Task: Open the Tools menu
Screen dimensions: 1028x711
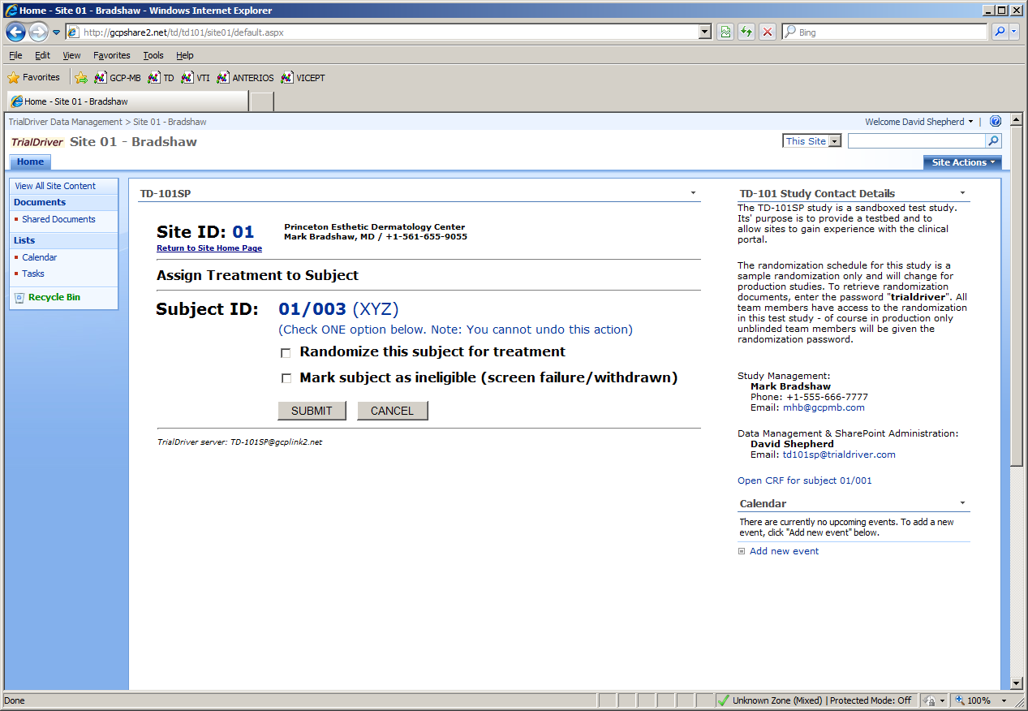Action: click(x=153, y=55)
